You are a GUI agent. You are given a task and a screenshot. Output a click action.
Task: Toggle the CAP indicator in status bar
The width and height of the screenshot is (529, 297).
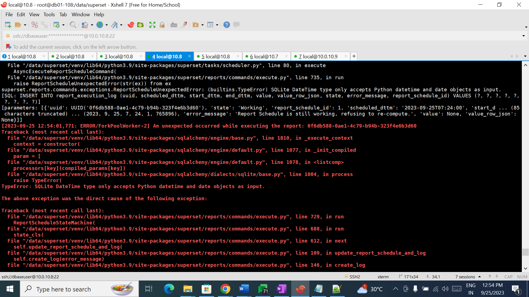click(508, 277)
